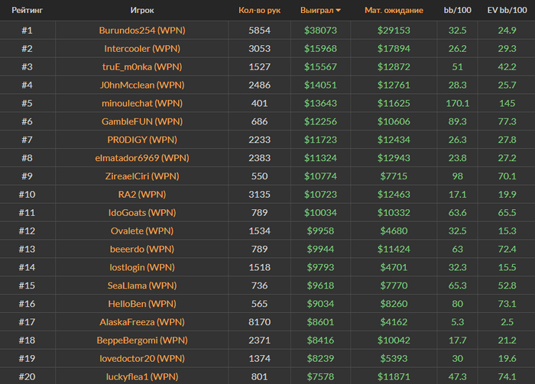
Task: Sort table by Кол-во рук column
Action: coord(260,11)
